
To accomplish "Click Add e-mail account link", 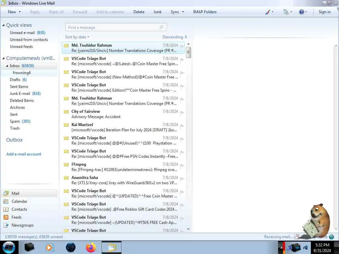I will pos(24,154).
